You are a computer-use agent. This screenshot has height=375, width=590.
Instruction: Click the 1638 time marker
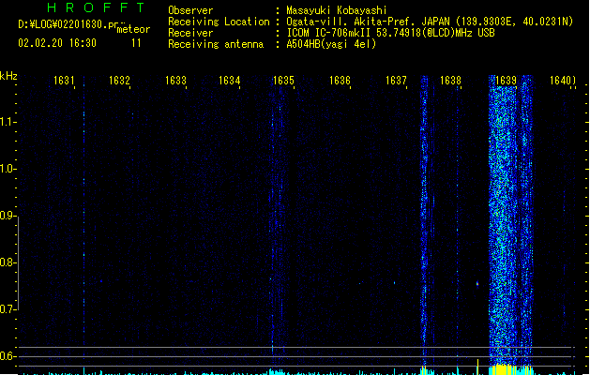click(x=450, y=81)
